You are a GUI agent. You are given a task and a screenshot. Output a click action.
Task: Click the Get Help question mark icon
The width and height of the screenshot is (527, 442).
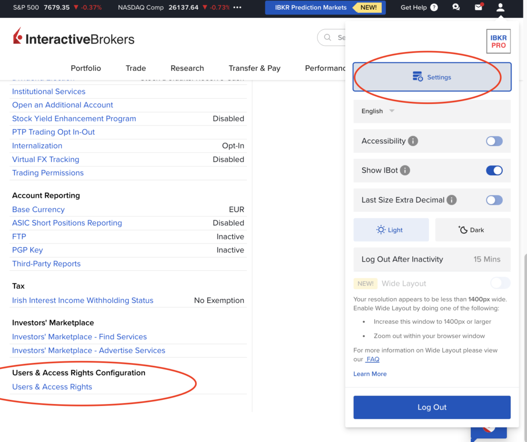tap(434, 7)
